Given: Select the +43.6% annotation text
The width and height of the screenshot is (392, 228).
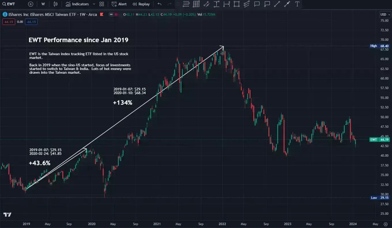Looking at the screenshot, I should click(x=40, y=163).
